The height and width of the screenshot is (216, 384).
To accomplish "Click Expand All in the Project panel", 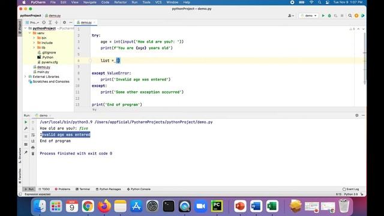I will tap(50, 22).
